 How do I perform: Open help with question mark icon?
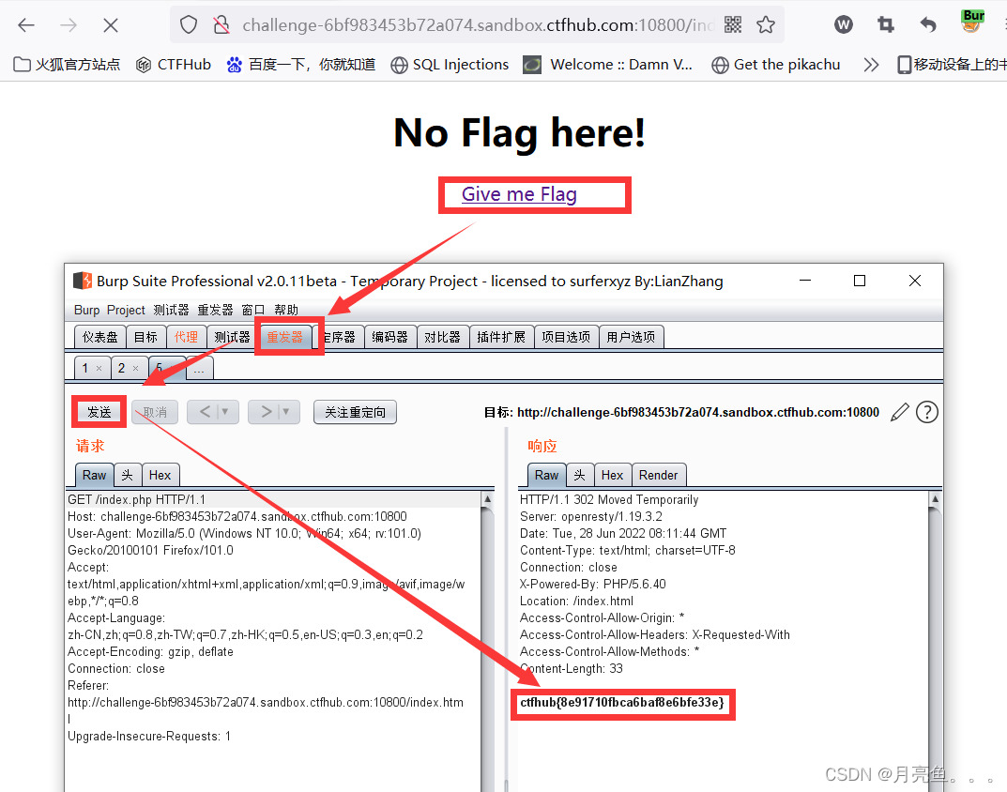tap(926, 412)
